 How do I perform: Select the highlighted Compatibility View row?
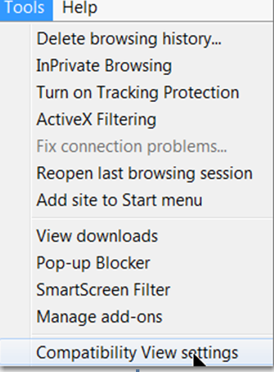tap(137, 353)
